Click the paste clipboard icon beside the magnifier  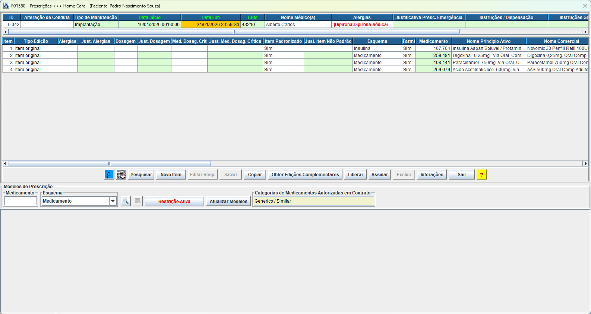pos(138,201)
